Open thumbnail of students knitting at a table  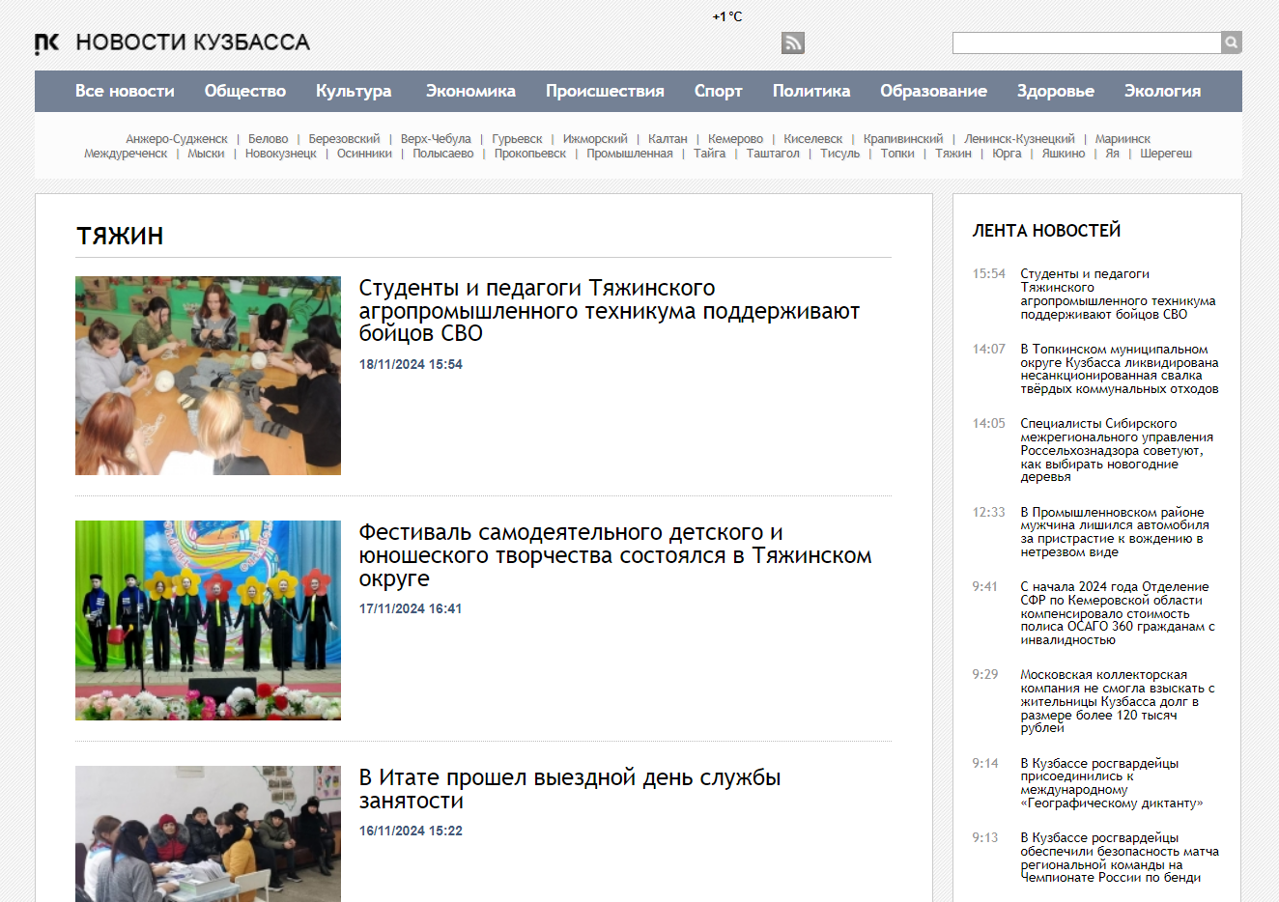[208, 376]
